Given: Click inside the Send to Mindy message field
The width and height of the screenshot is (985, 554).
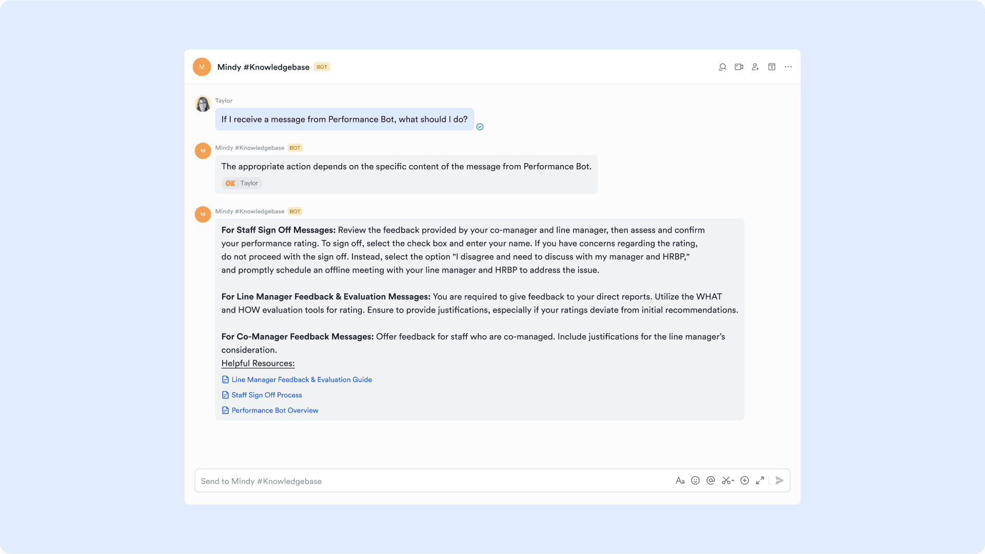Looking at the screenshot, I should point(359,481).
